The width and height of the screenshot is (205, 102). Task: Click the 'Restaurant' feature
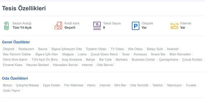(x=26, y=49)
